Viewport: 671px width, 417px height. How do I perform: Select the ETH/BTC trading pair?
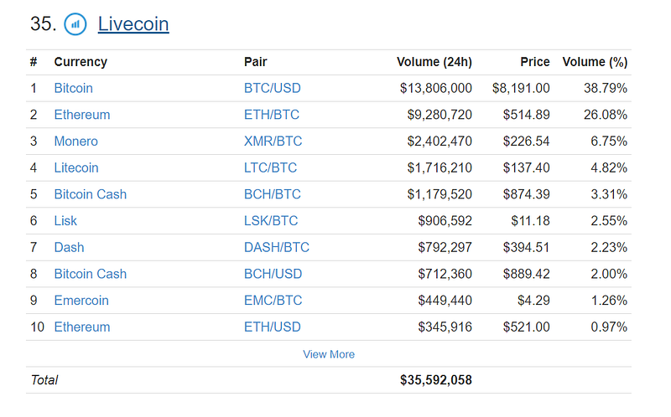pyautogui.click(x=271, y=115)
